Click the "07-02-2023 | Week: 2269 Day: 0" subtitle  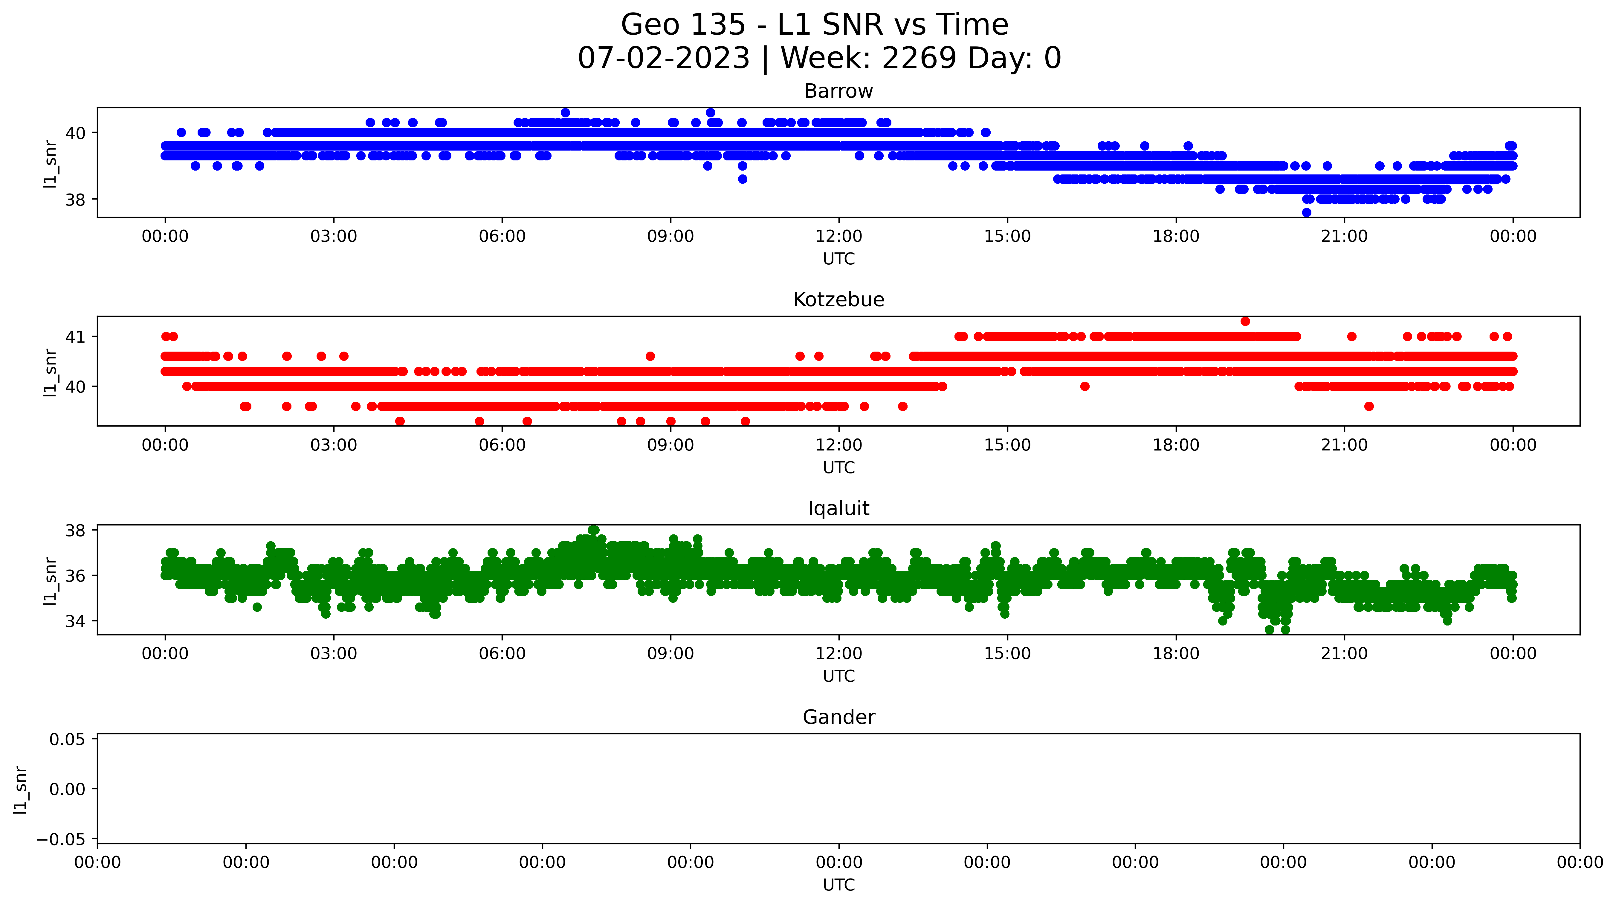(x=819, y=58)
